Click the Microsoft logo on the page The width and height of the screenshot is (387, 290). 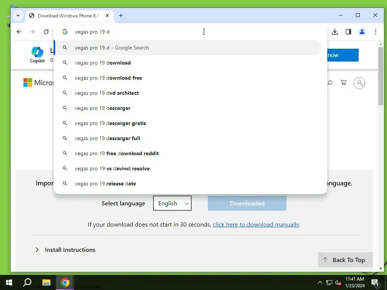(x=38, y=83)
